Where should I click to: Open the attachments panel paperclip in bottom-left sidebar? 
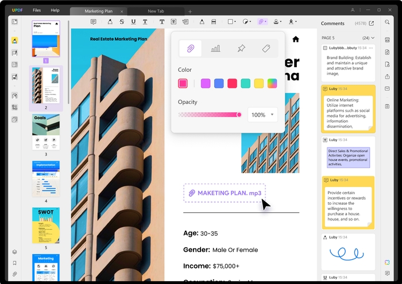[x=15, y=274]
